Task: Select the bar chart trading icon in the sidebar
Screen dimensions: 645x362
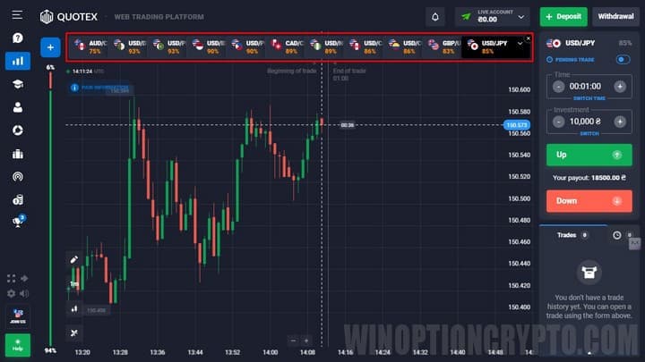Action: coord(17,61)
